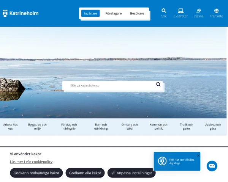Open Bygga, bo och miljö menu

click(x=37, y=127)
